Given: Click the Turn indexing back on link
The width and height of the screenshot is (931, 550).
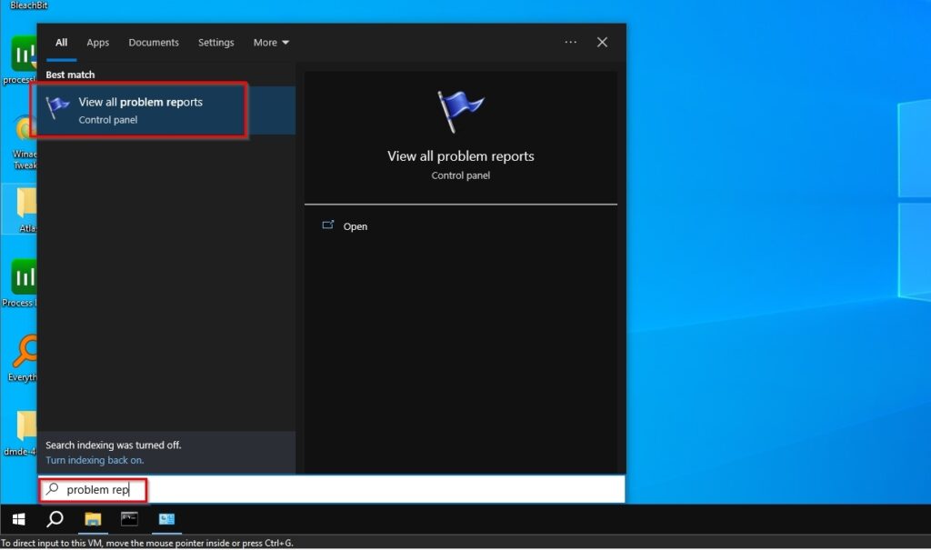Looking at the screenshot, I should coord(95,460).
